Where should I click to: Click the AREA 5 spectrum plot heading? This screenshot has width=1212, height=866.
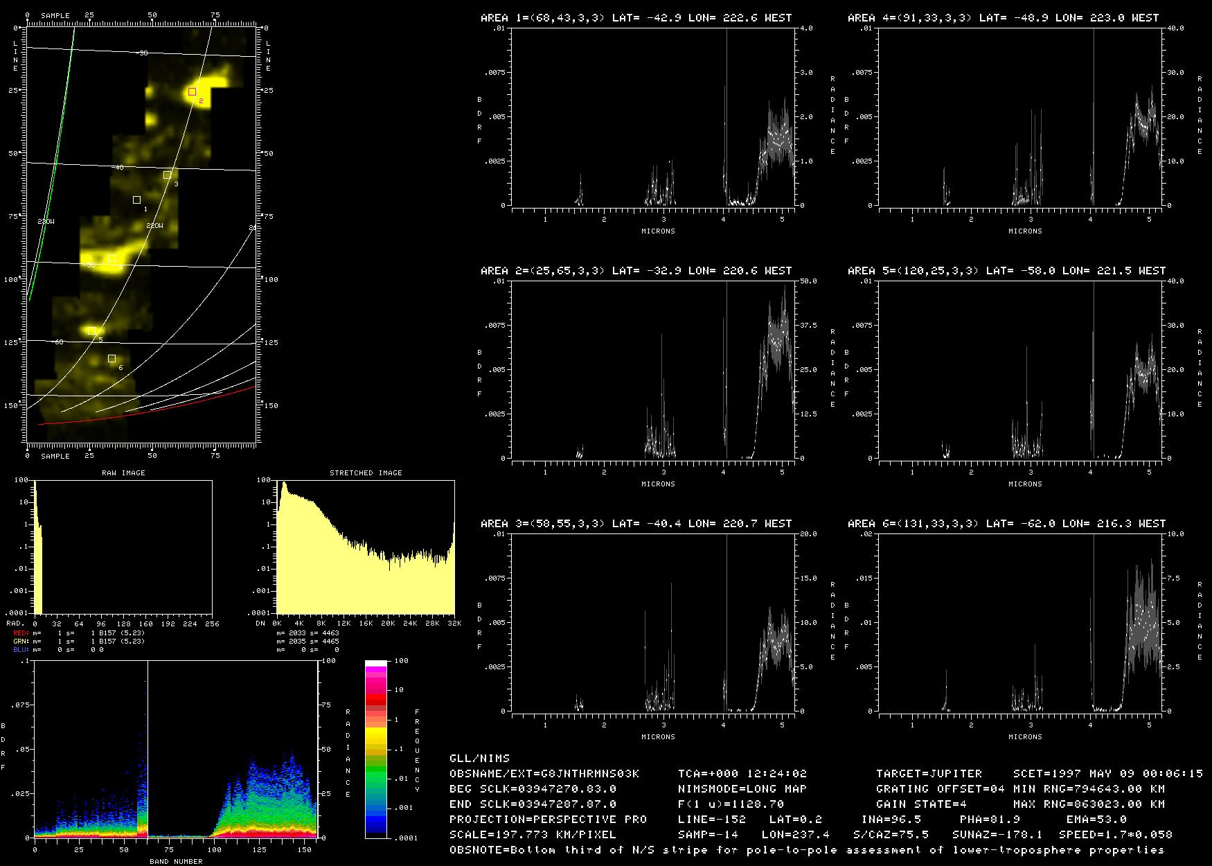[x=1006, y=271]
